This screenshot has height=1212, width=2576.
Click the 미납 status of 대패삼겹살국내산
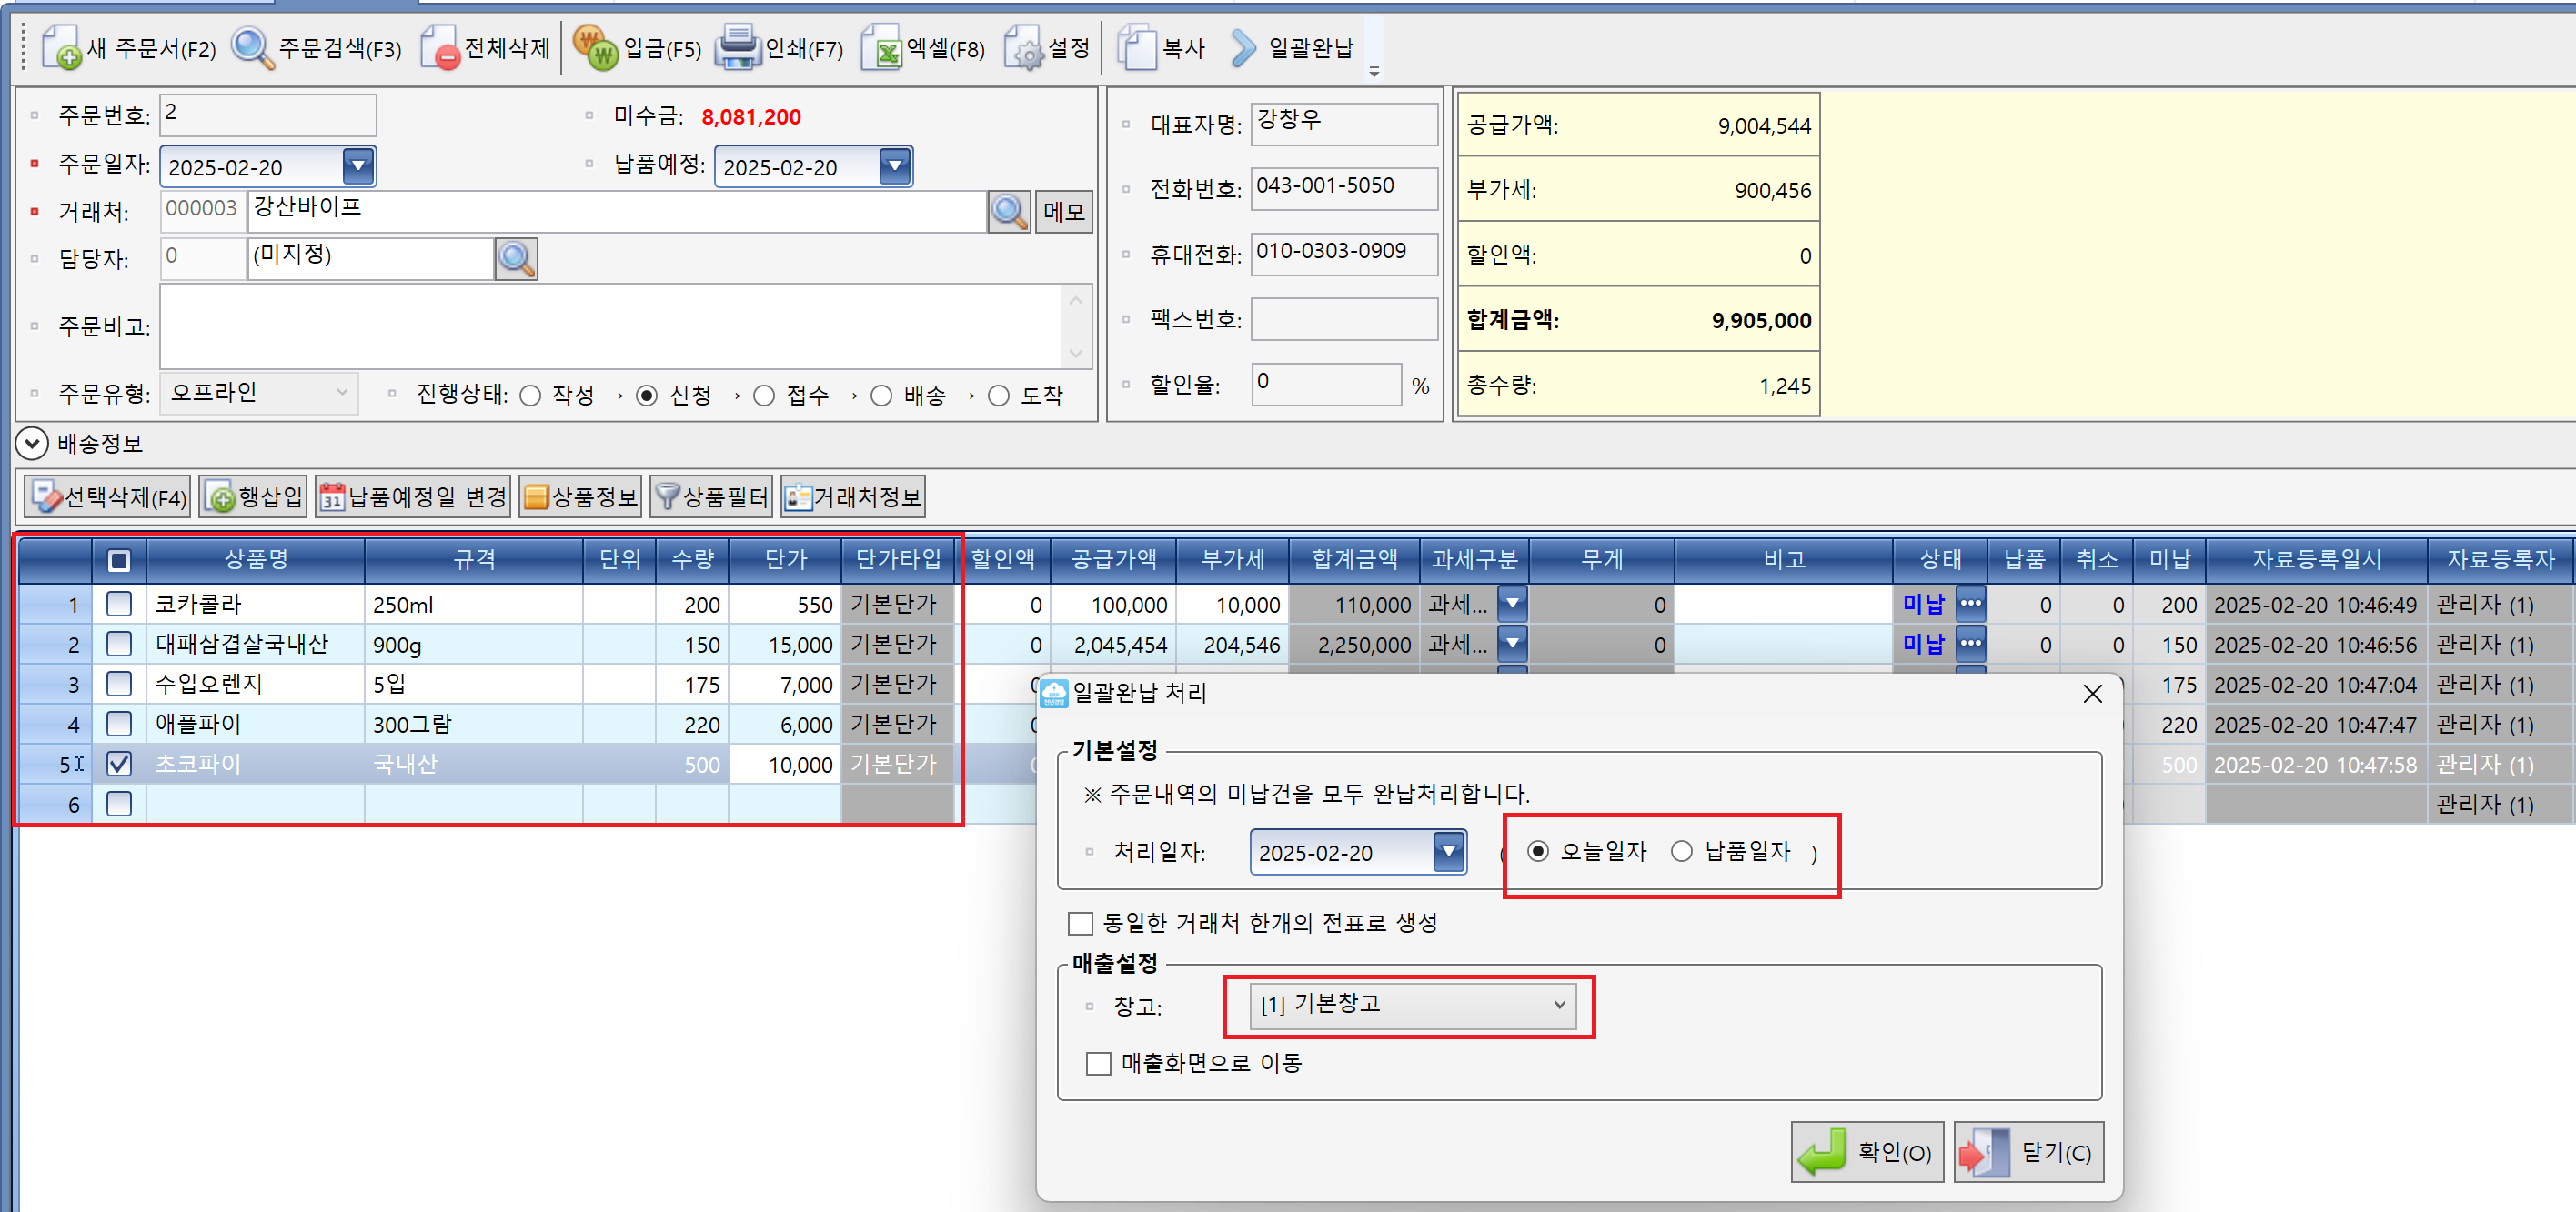pos(1923,644)
